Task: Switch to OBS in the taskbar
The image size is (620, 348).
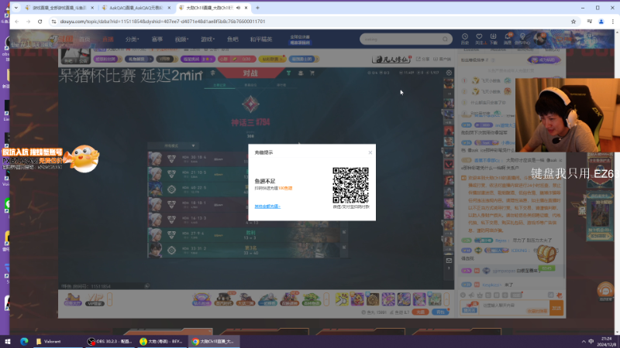Action: point(109,342)
